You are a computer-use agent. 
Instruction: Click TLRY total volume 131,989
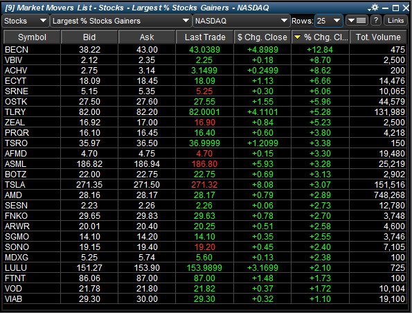coord(389,112)
